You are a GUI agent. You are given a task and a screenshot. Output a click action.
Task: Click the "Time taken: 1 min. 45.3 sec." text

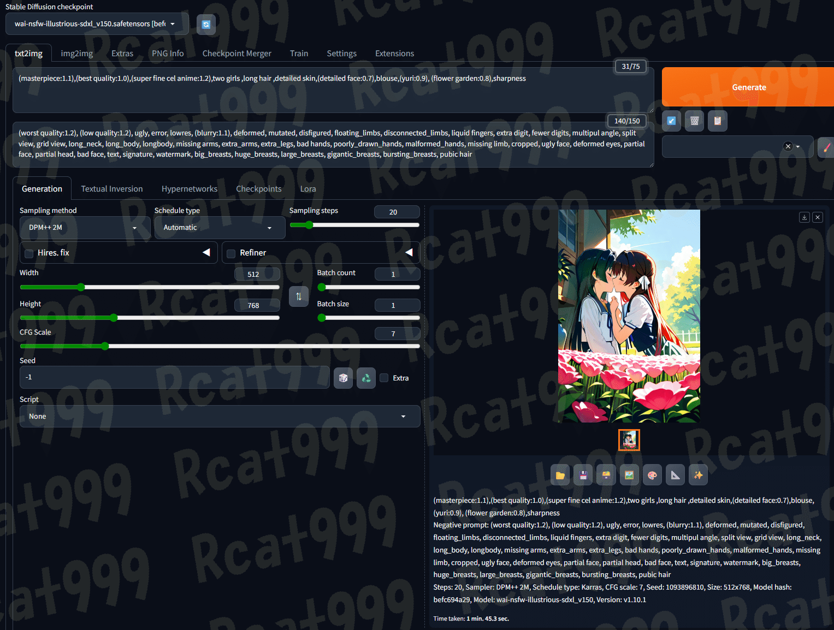(471, 619)
